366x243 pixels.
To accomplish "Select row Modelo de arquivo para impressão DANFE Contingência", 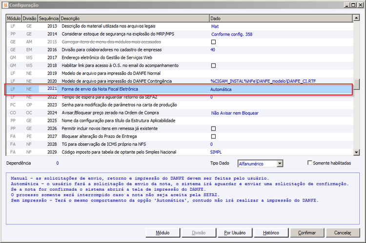I will (180, 81).
